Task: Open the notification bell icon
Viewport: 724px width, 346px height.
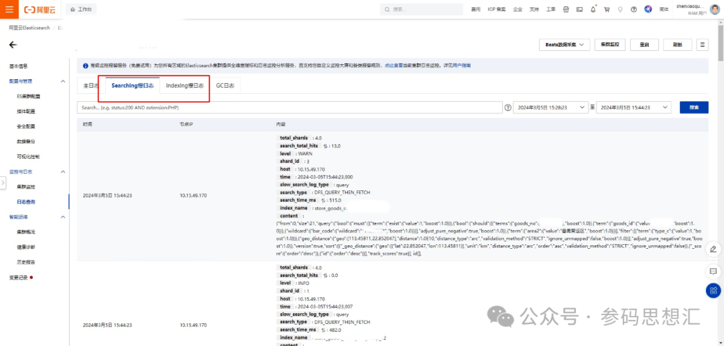Action: coord(593,9)
